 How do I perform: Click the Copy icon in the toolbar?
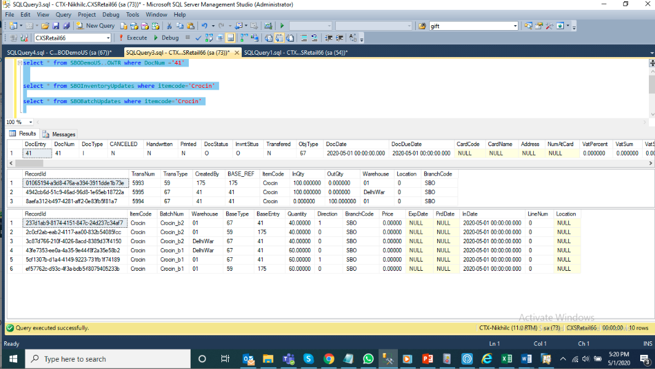[x=180, y=26]
